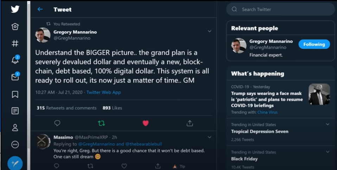
Task: Click the compose Tweet feather button
Action: coord(15,163)
